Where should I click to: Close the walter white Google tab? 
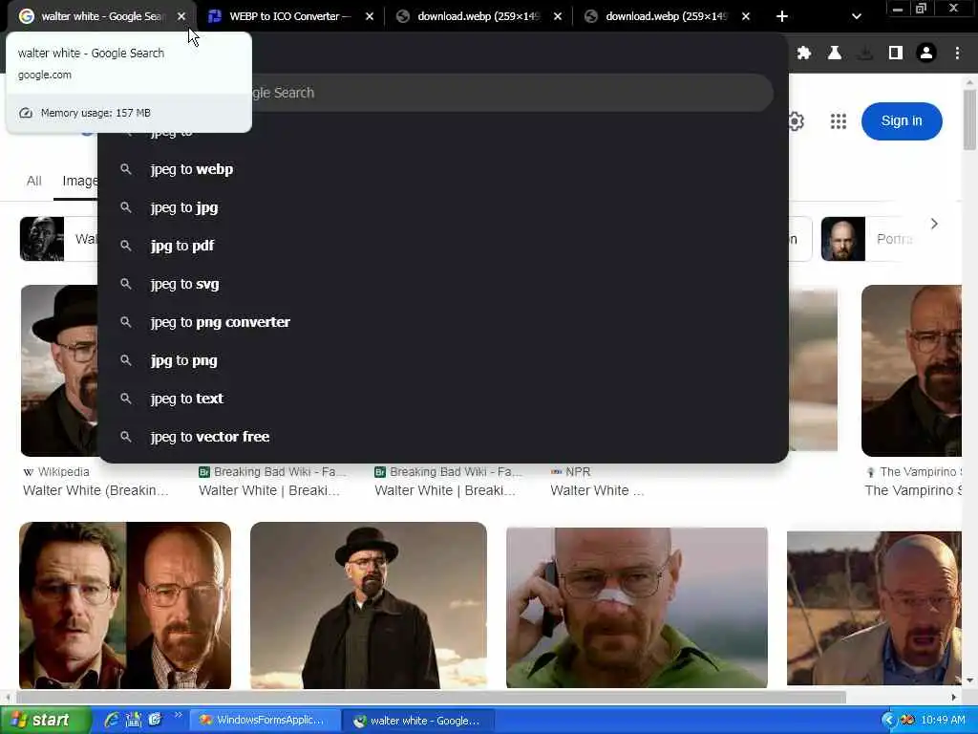pyautogui.click(x=181, y=16)
